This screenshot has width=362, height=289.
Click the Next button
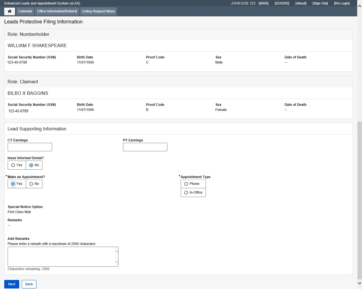click(12, 284)
